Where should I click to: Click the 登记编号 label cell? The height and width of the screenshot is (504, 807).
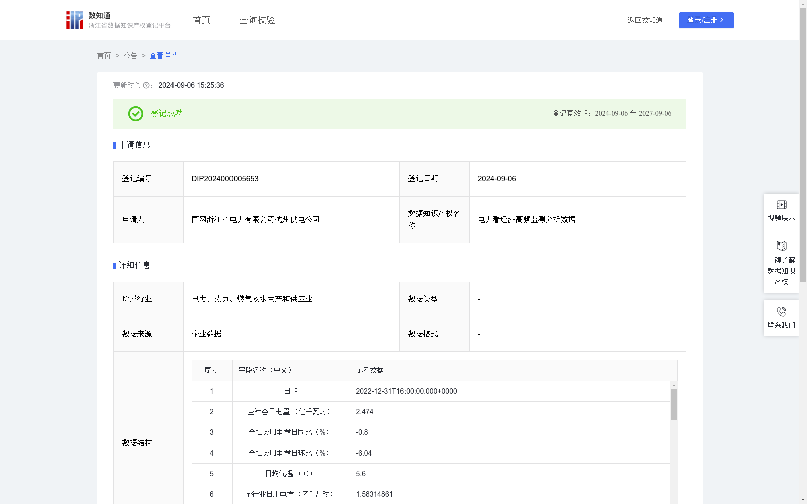[x=149, y=179]
